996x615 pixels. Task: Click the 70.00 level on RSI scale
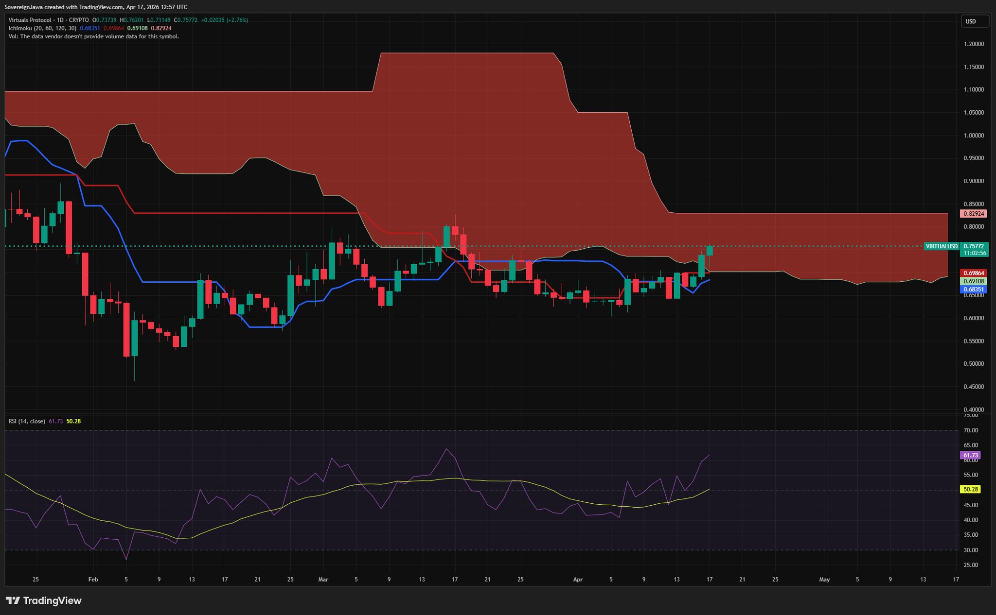(971, 430)
